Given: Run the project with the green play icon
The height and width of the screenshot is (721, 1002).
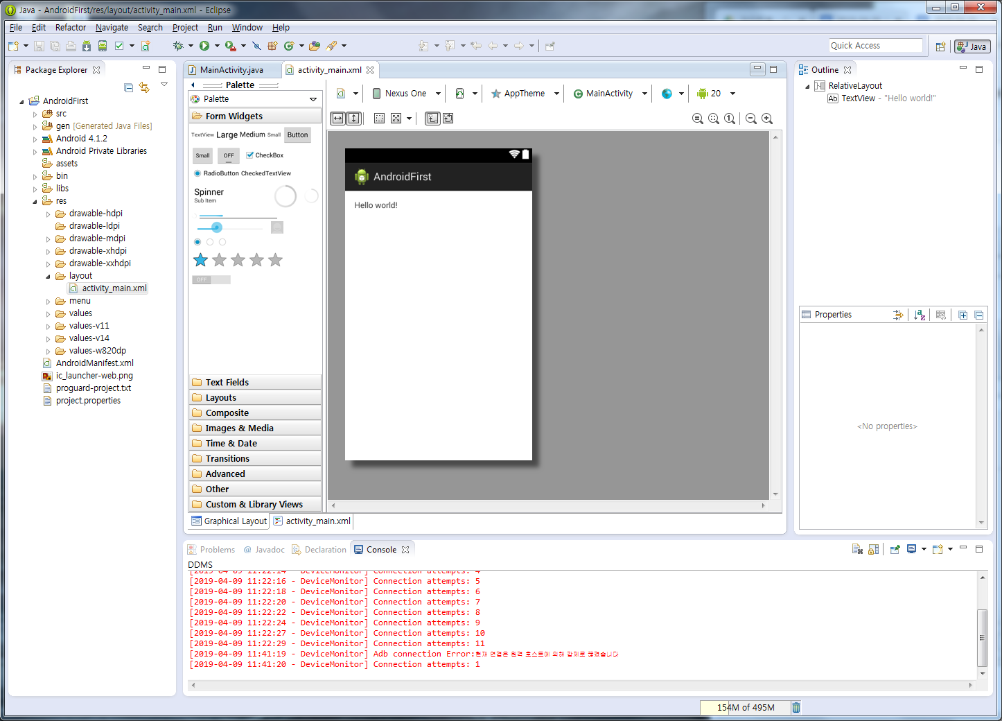Looking at the screenshot, I should pos(204,46).
